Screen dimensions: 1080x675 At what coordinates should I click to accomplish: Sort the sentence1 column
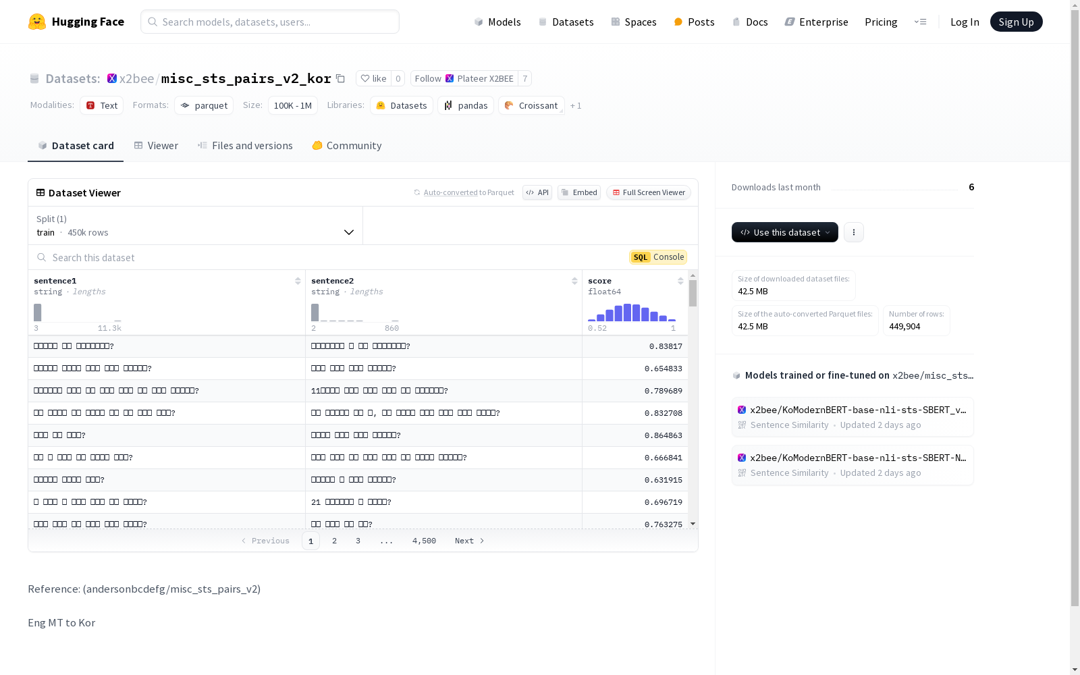[298, 281]
